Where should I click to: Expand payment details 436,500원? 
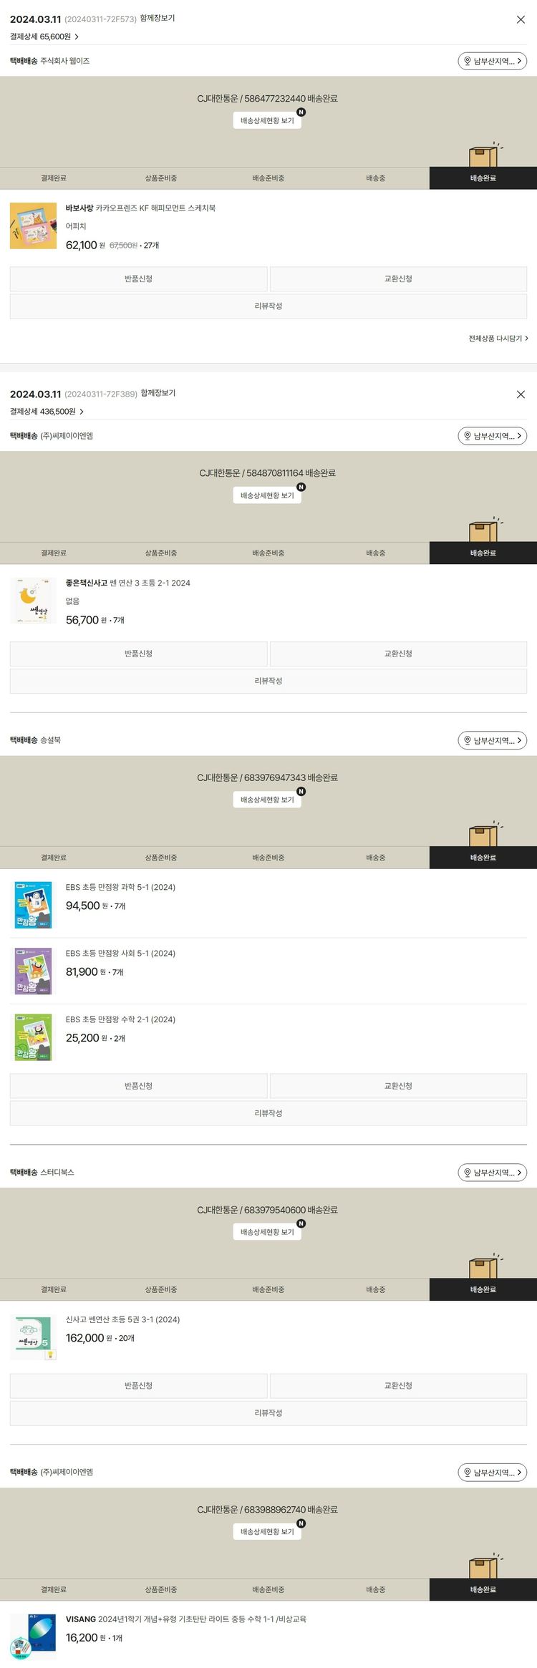click(x=47, y=412)
